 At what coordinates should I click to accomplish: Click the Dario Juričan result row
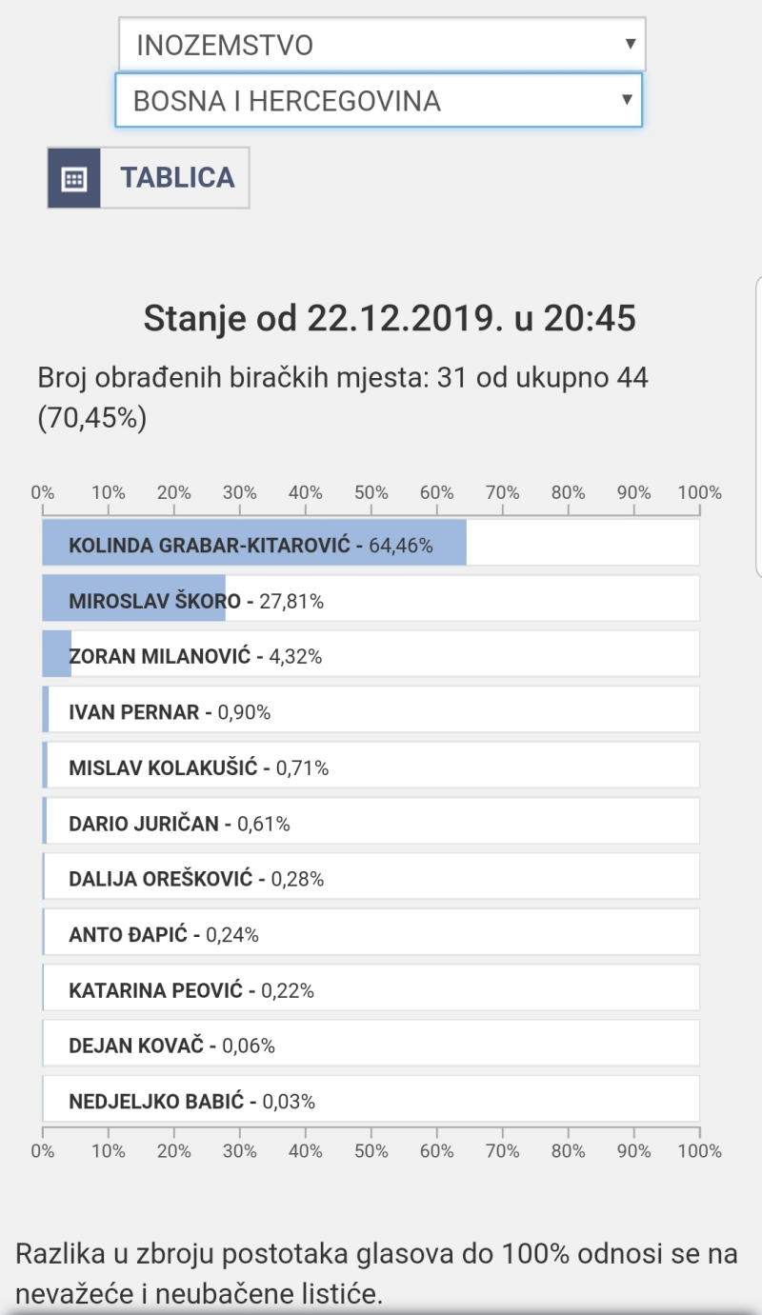coord(371,822)
